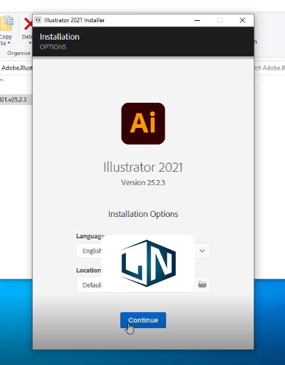Click the Location browse folder icon

pos(202,284)
